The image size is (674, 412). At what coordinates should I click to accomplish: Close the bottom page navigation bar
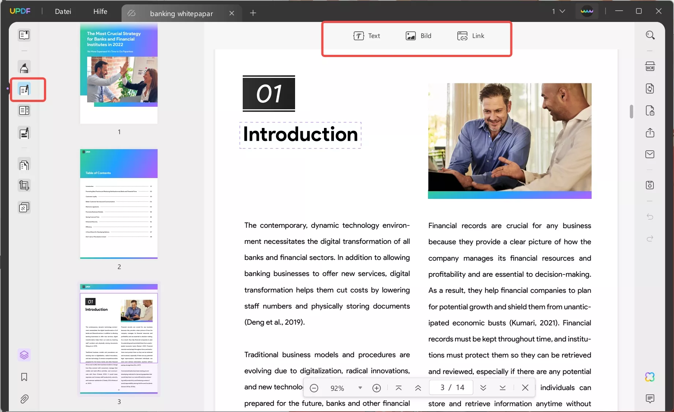click(x=525, y=388)
